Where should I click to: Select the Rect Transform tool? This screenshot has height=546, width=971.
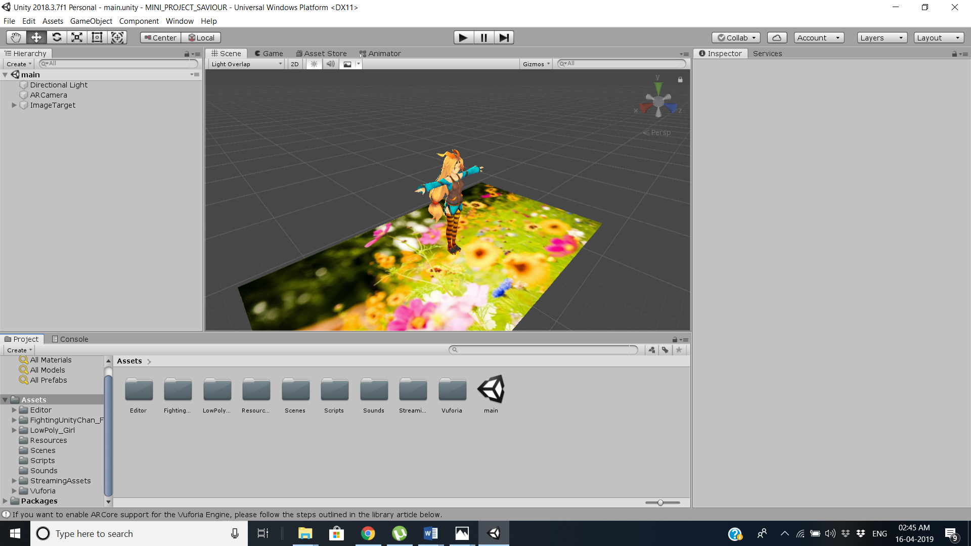click(97, 37)
